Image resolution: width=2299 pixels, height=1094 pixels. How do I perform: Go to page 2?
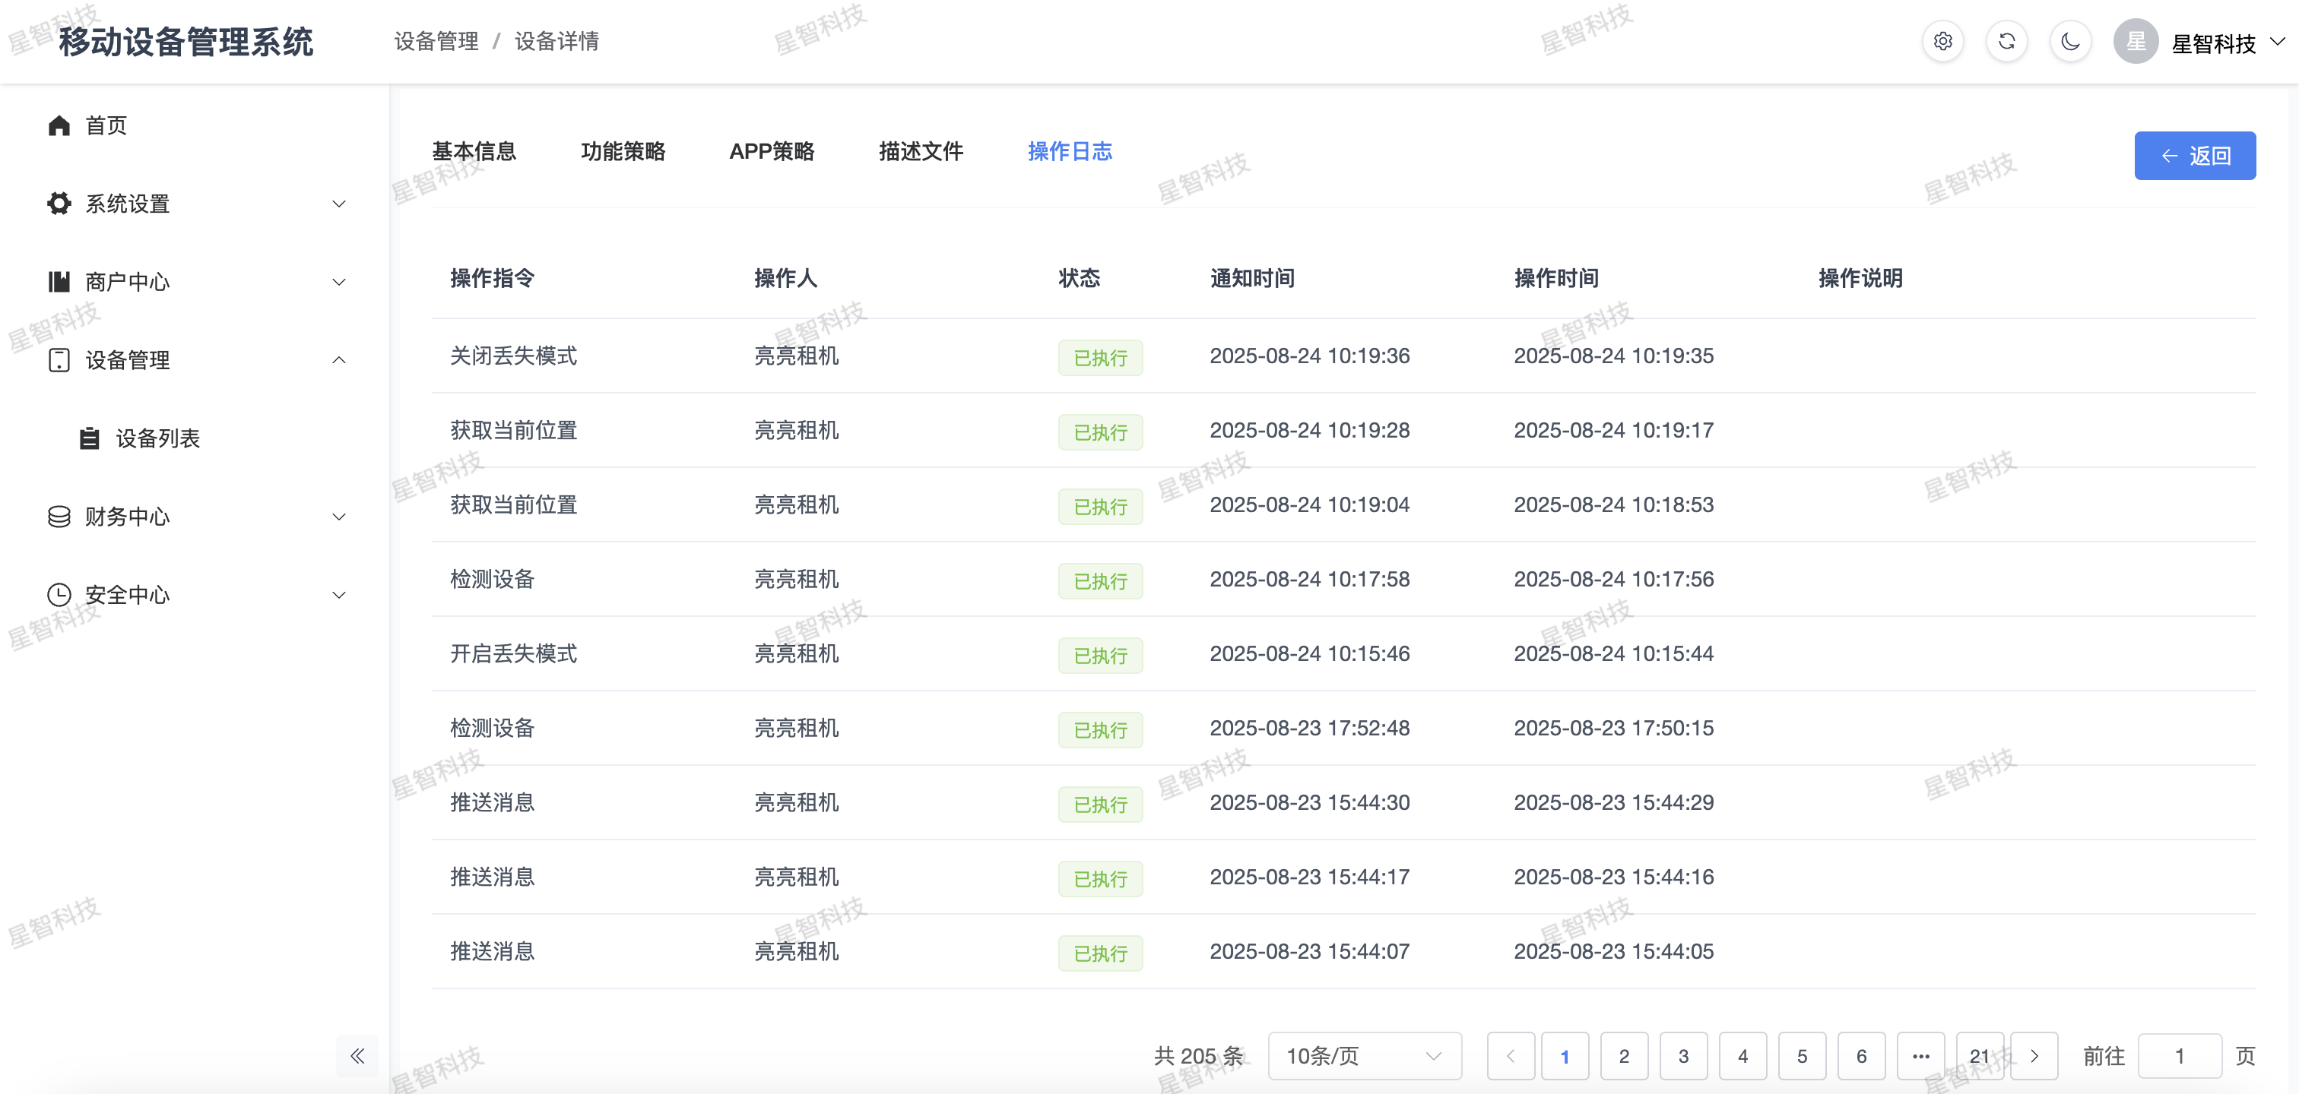(1625, 1057)
